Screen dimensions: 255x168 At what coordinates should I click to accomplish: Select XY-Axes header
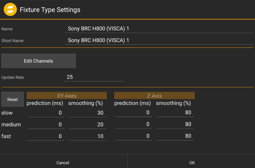[x=67, y=96]
